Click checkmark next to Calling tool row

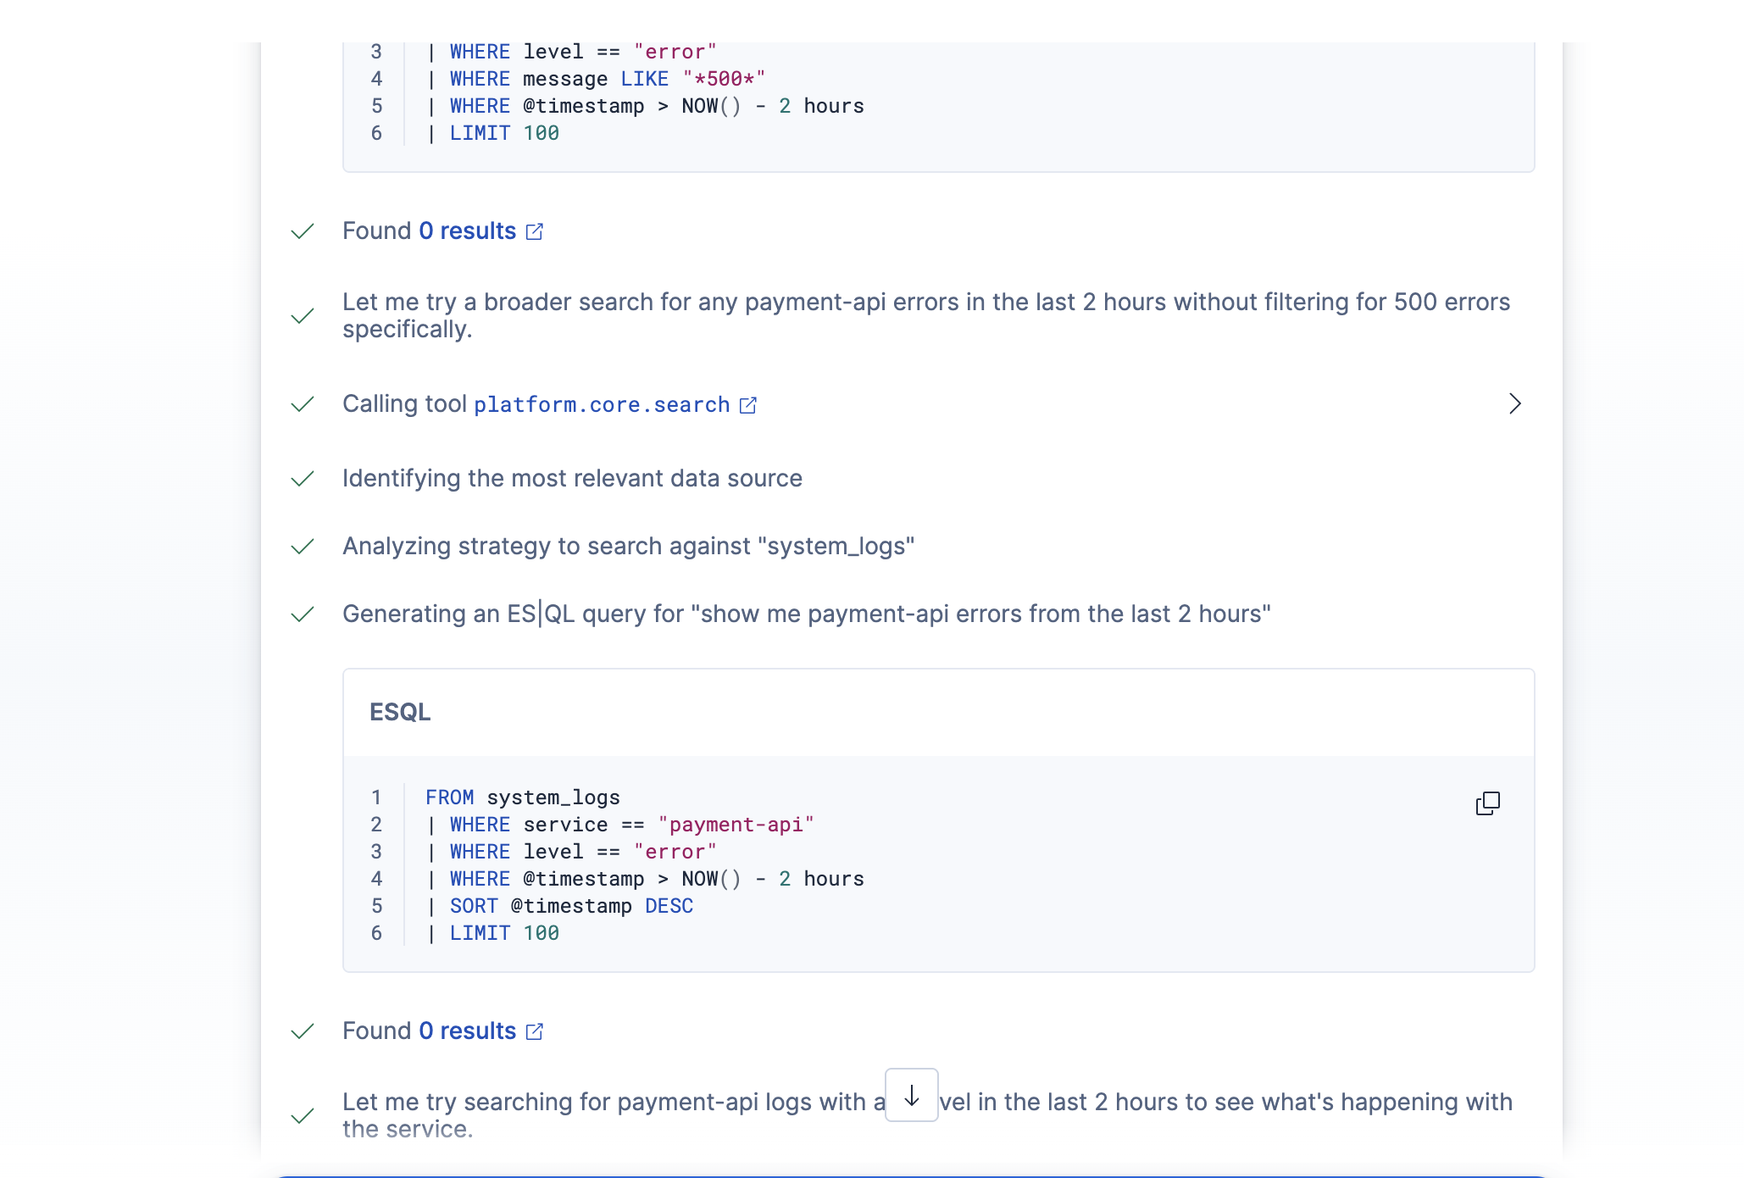click(303, 404)
